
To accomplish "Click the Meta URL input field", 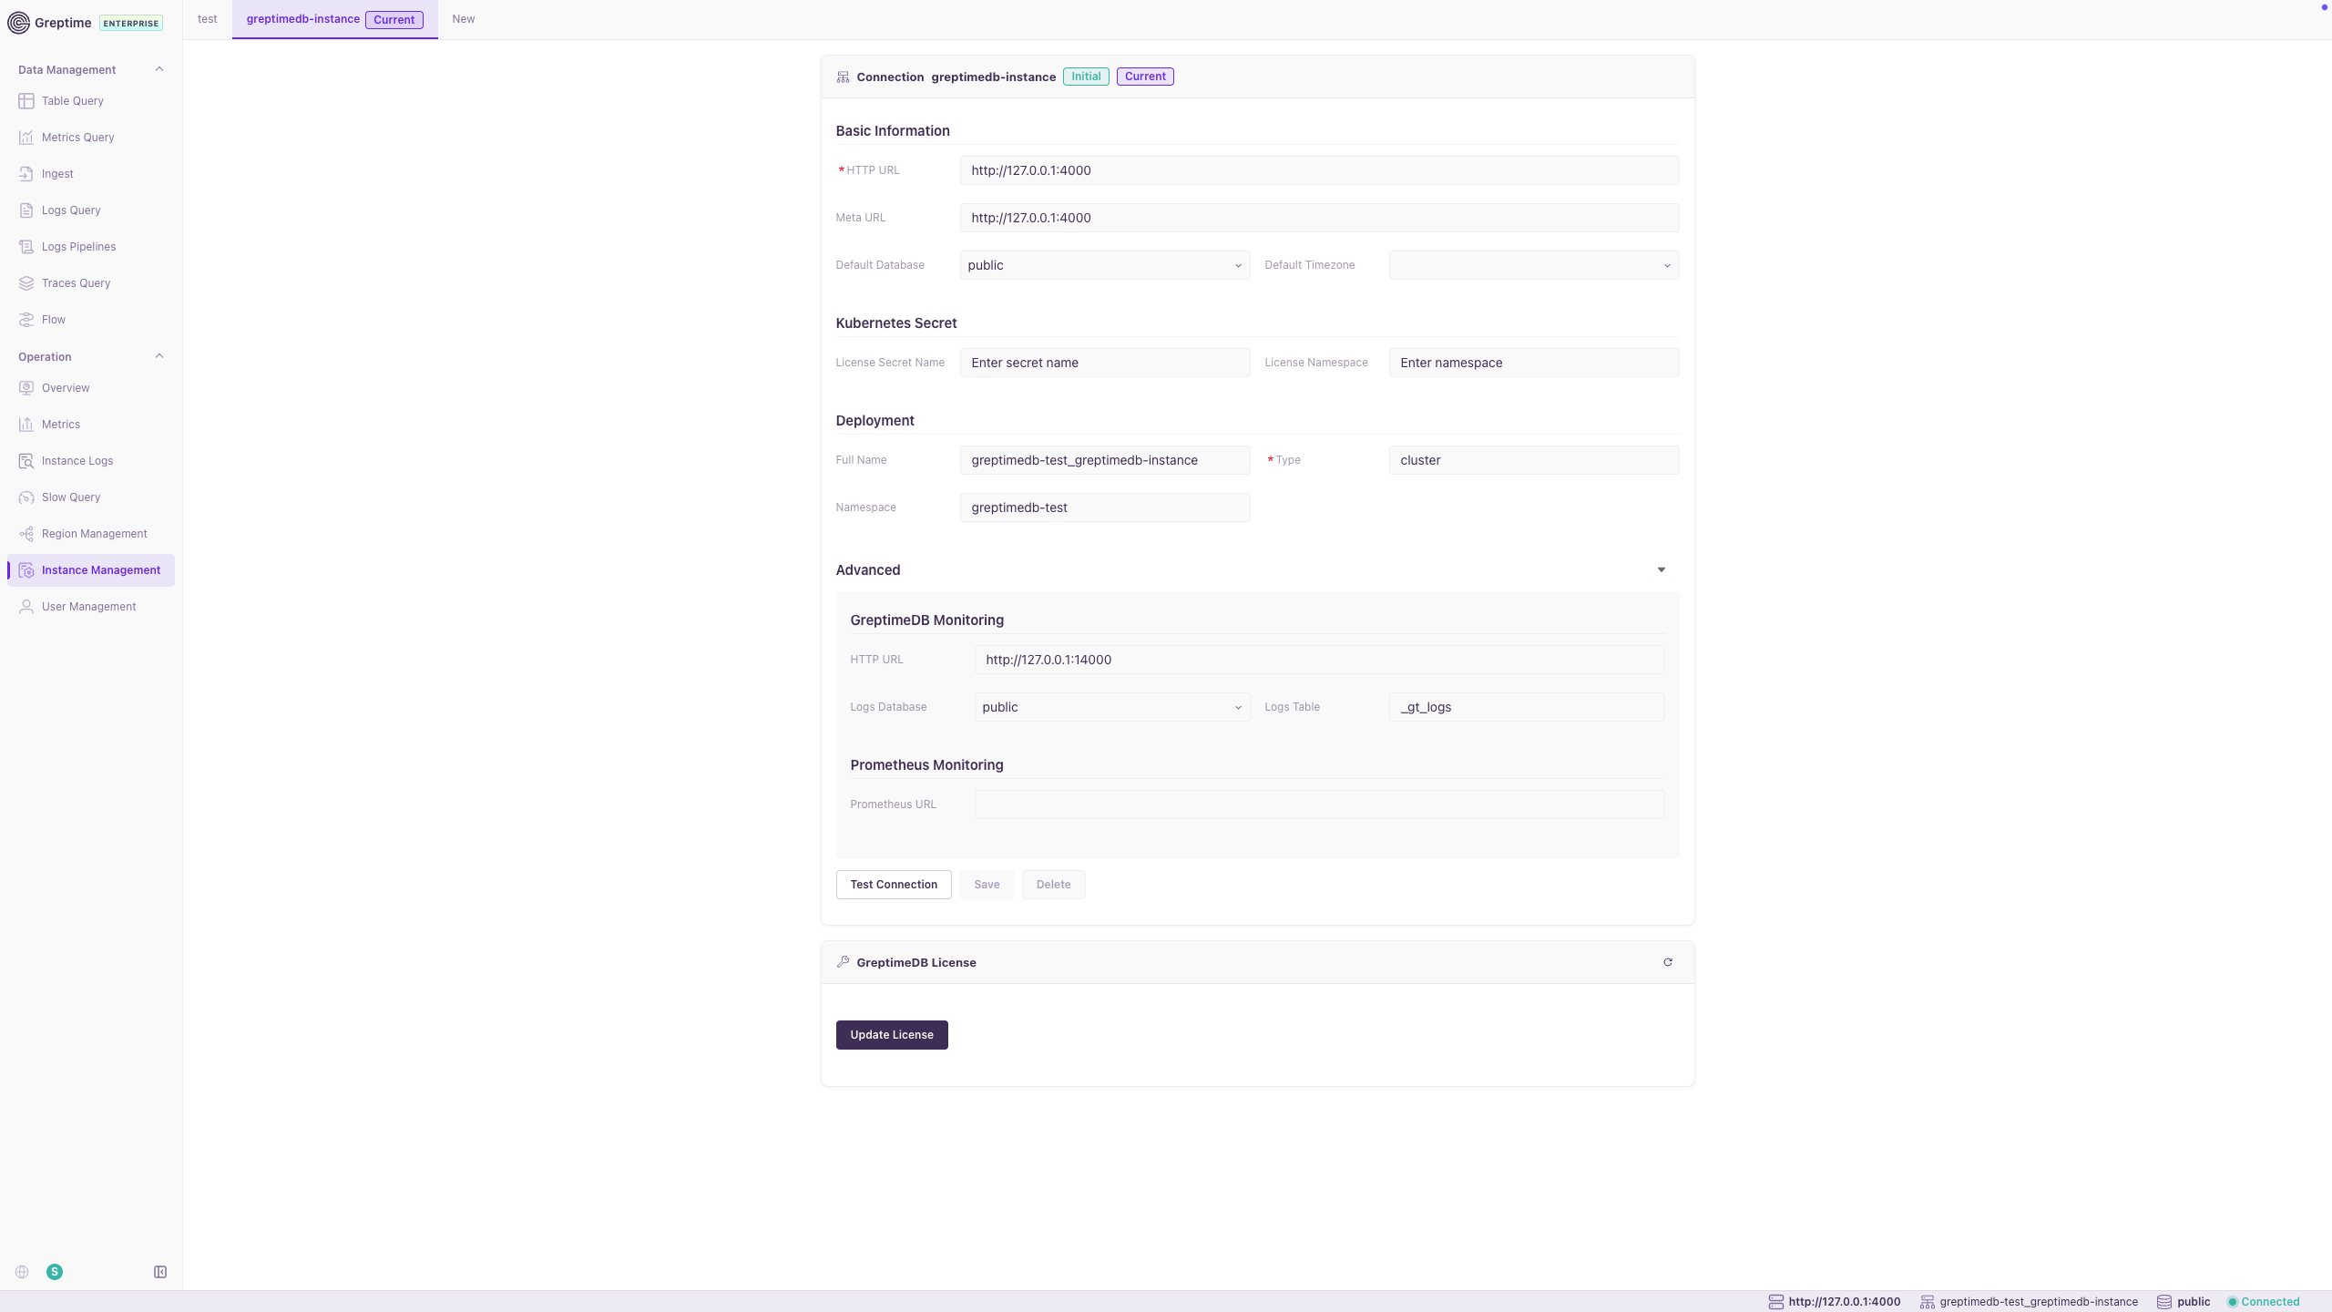I will [1319, 218].
